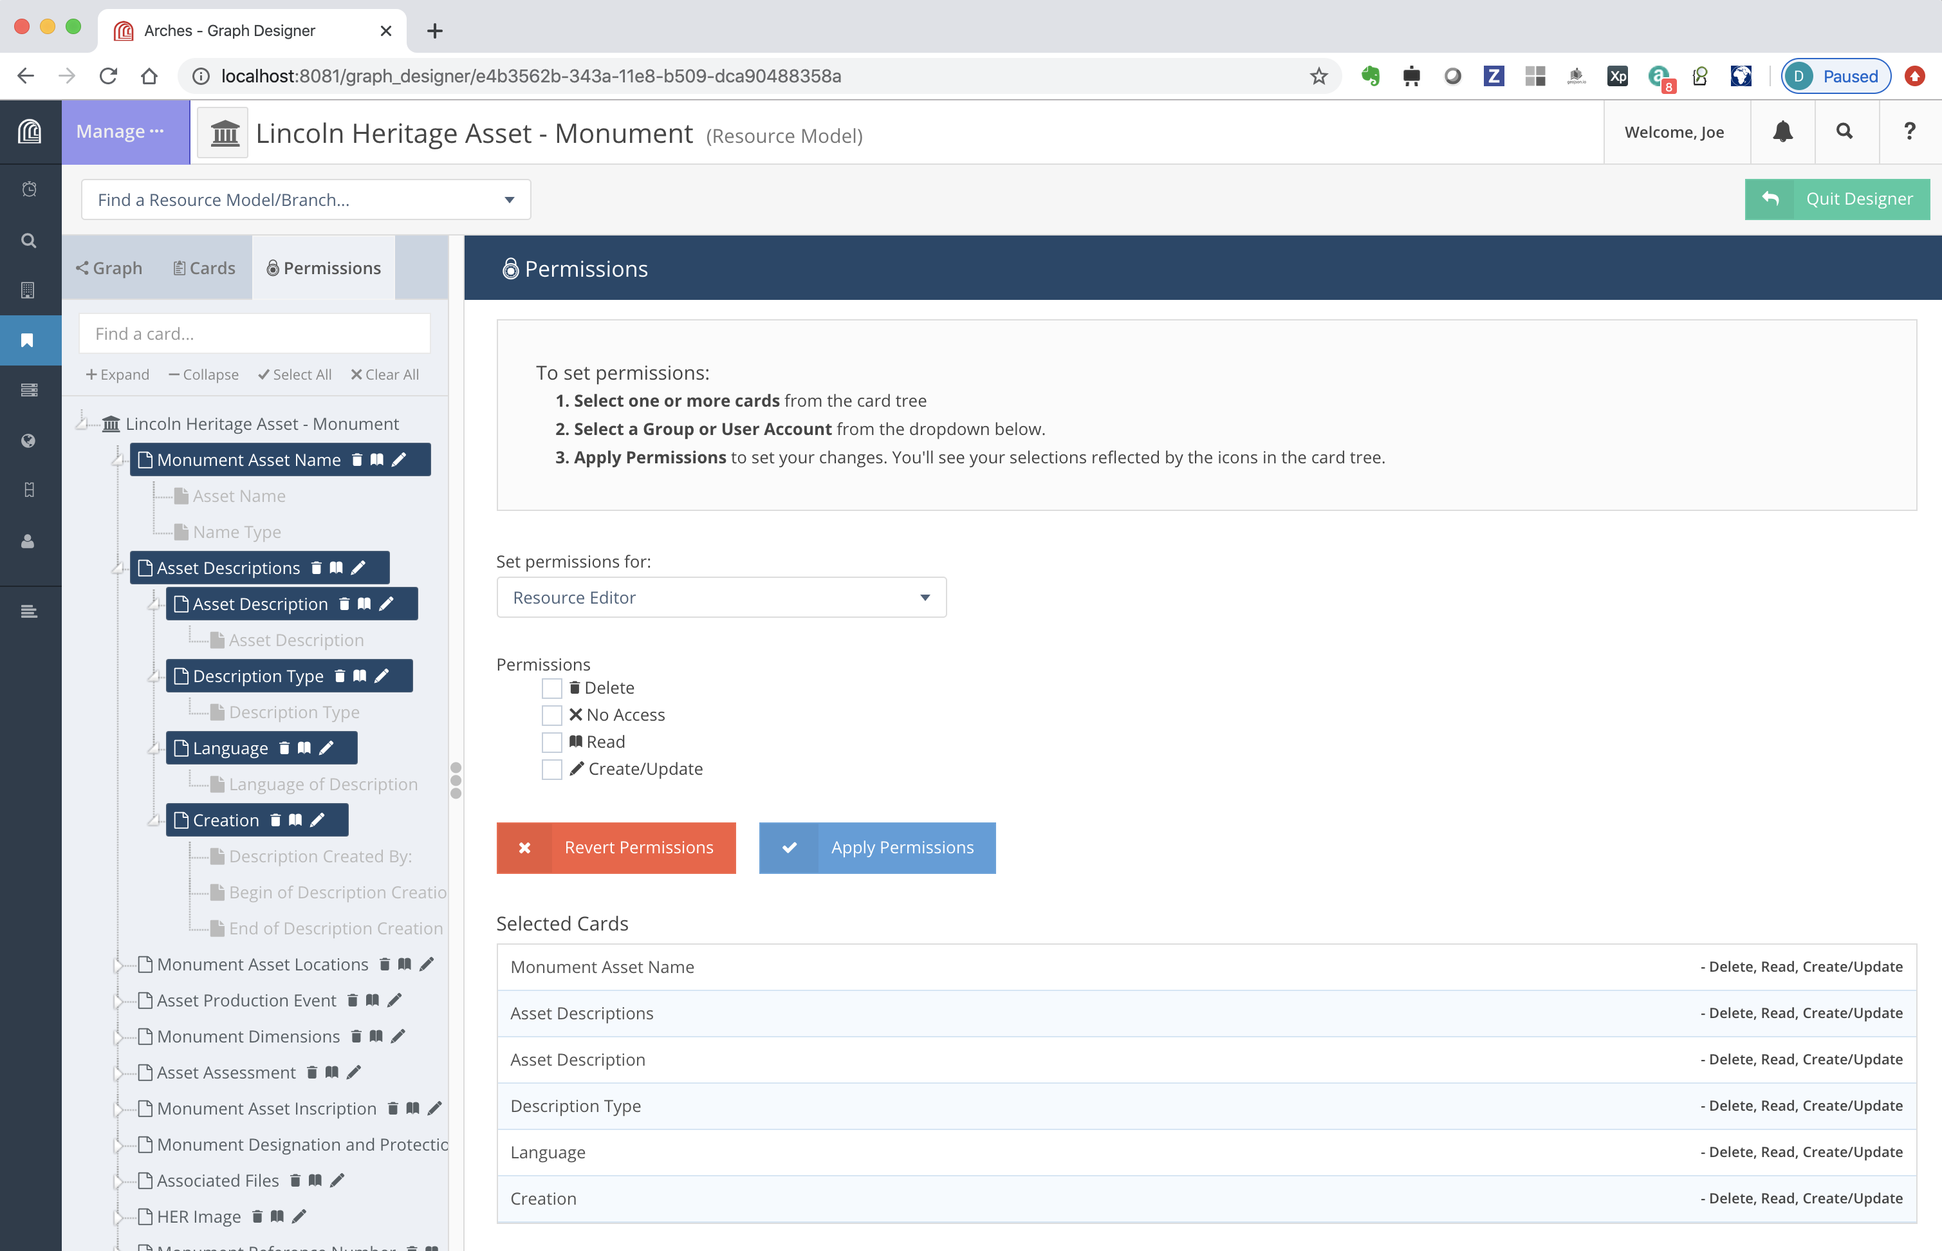Click the pencil edit icon on the Language card

tap(325, 747)
